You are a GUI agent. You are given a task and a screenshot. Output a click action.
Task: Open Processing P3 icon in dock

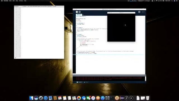click(x=126, y=98)
